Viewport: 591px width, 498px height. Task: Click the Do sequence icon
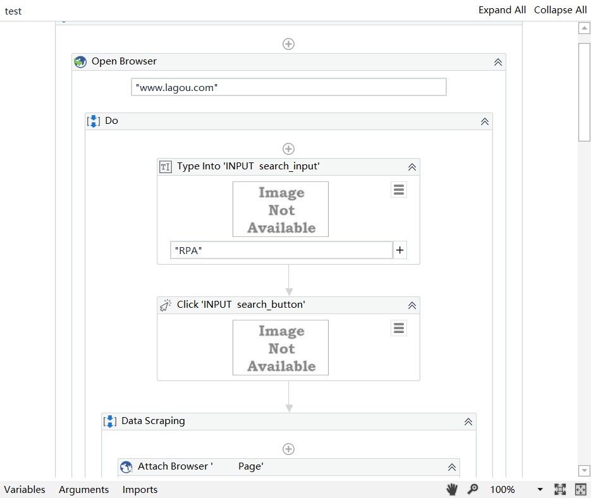94,120
